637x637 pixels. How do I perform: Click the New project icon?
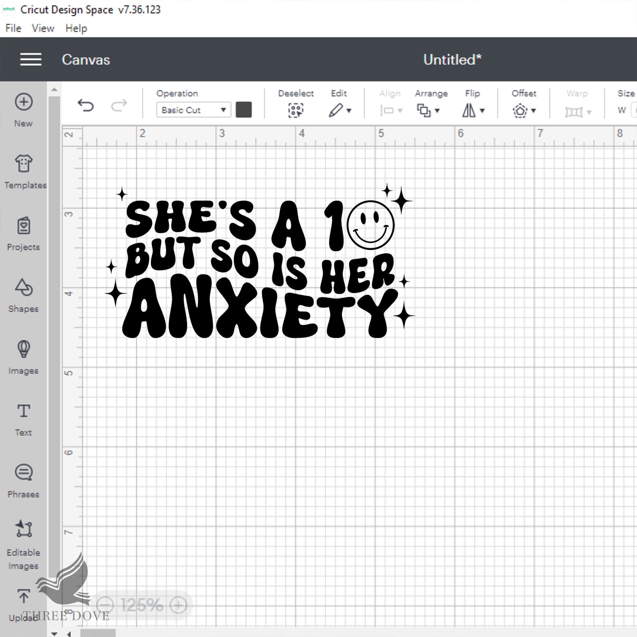[x=23, y=102]
